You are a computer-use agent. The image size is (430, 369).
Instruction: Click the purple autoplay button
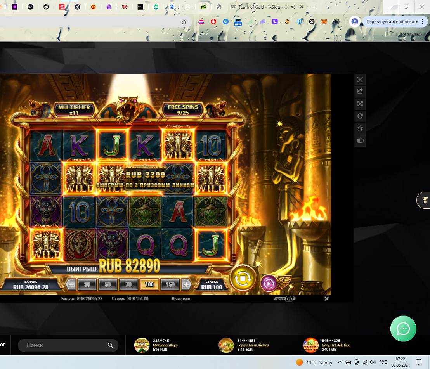(x=269, y=283)
